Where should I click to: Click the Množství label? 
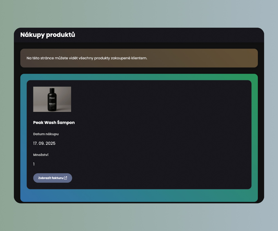coord(41,155)
